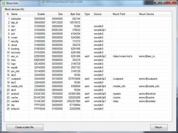The width and height of the screenshot is (178, 133).
Task: Click mount device emmc@mobile_info
Action: click(x=149, y=86)
